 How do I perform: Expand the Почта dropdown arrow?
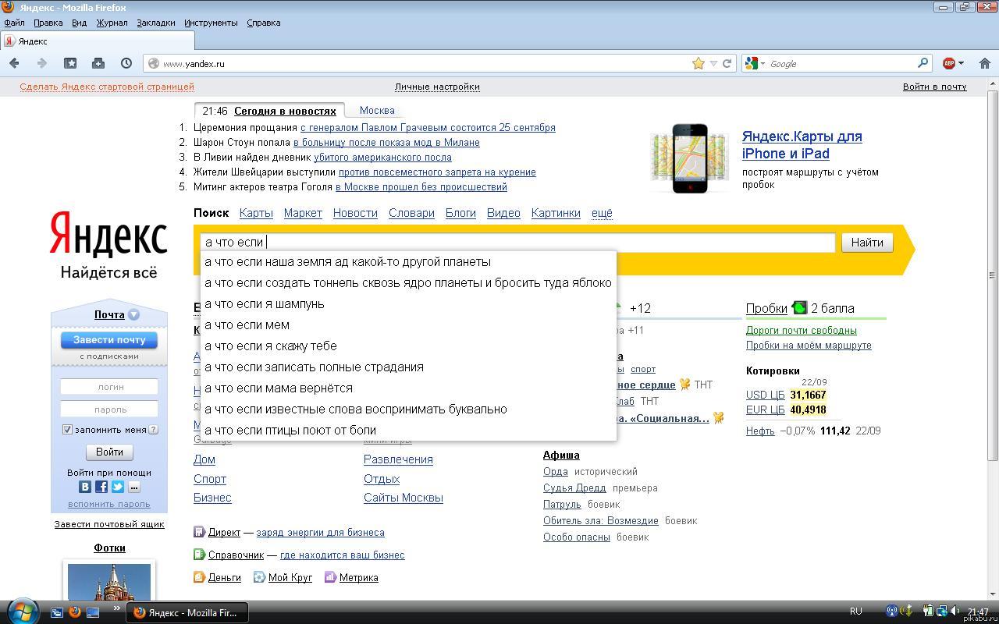pyautogui.click(x=133, y=314)
